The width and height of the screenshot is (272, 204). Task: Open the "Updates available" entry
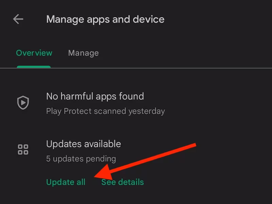click(83, 144)
